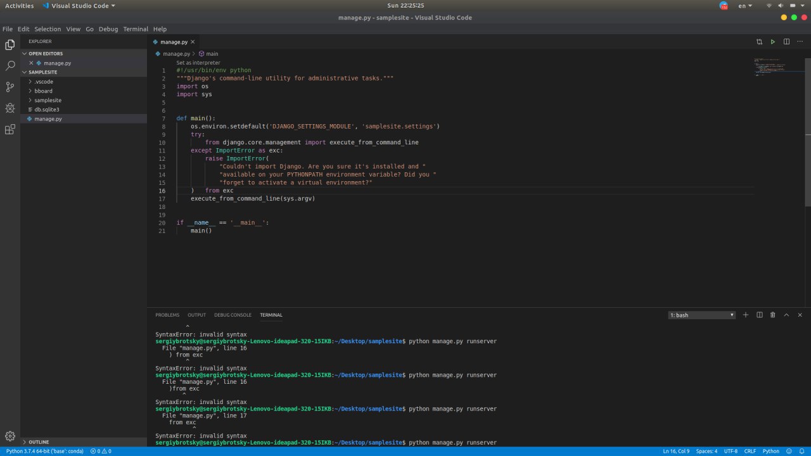The image size is (811, 456).
Task: Open the Explorer view in activity bar
Action: point(10,44)
